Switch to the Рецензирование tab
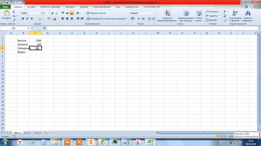This screenshot has height=146, width=261. point(102,7)
